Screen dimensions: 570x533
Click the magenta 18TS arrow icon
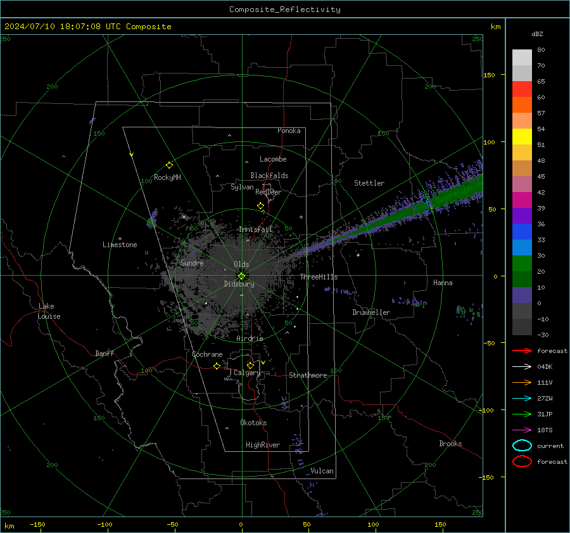click(x=522, y=430)
